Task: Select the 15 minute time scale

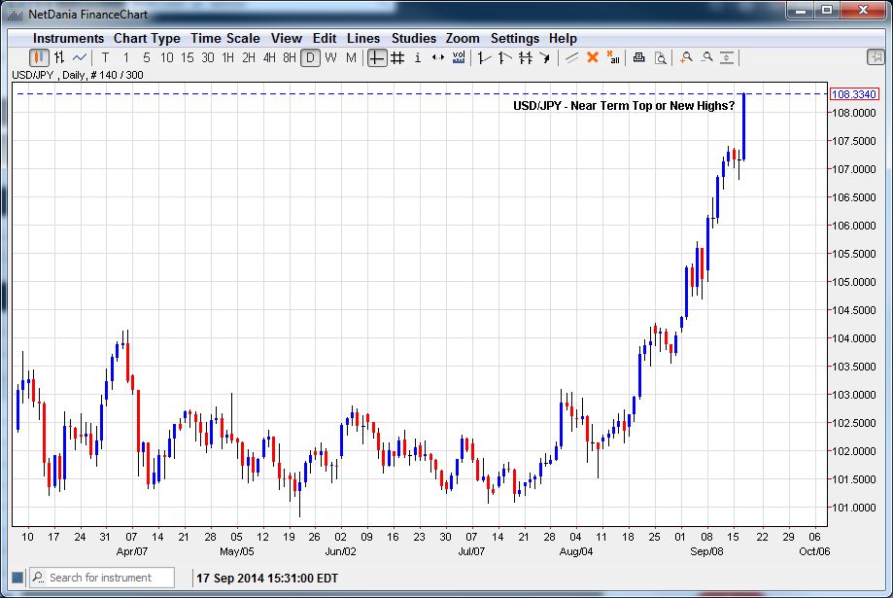Action: [x=188, y=57]
